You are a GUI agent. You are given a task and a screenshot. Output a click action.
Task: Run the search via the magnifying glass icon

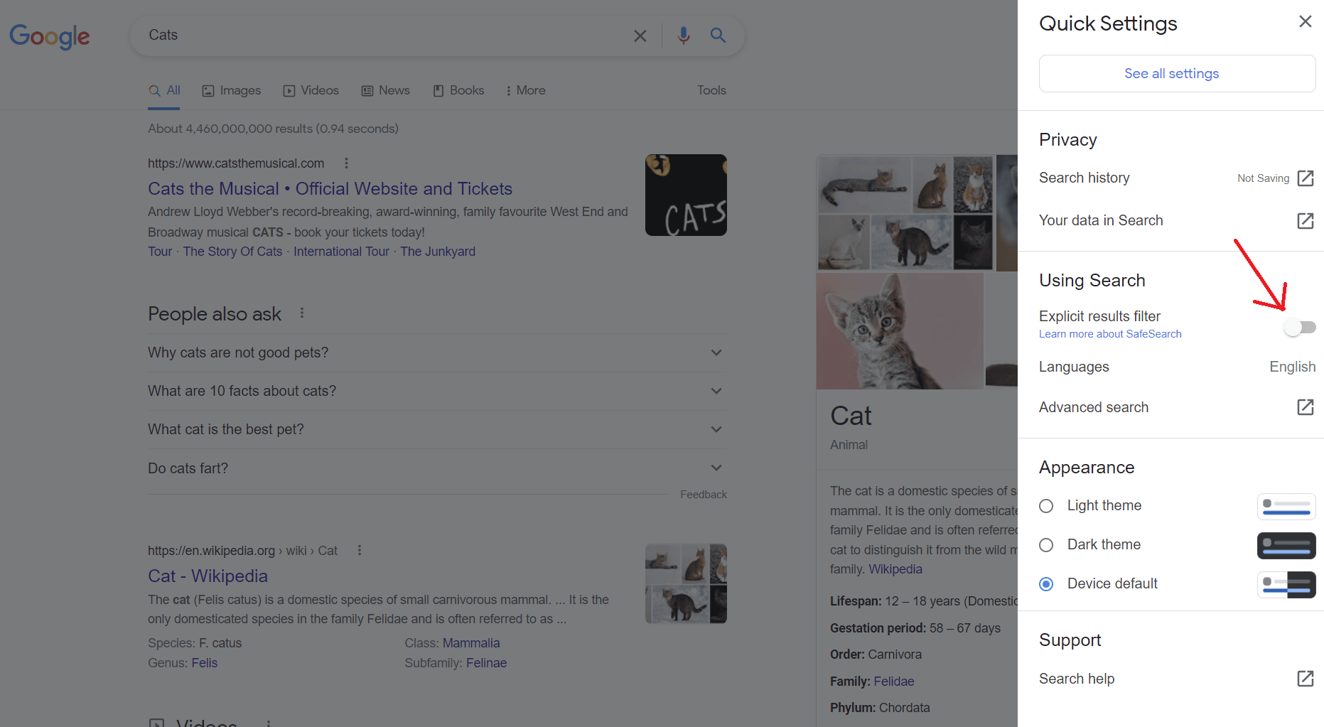(x=718, y=36)
